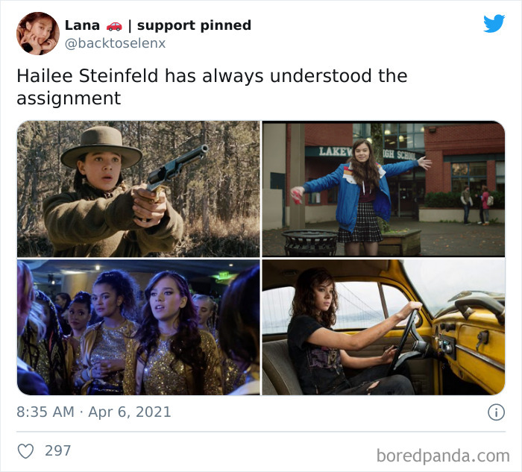This screenshot has width=522, height=472.
Task: Click the 8:35 AM timestamp
Action: point(45,412)
